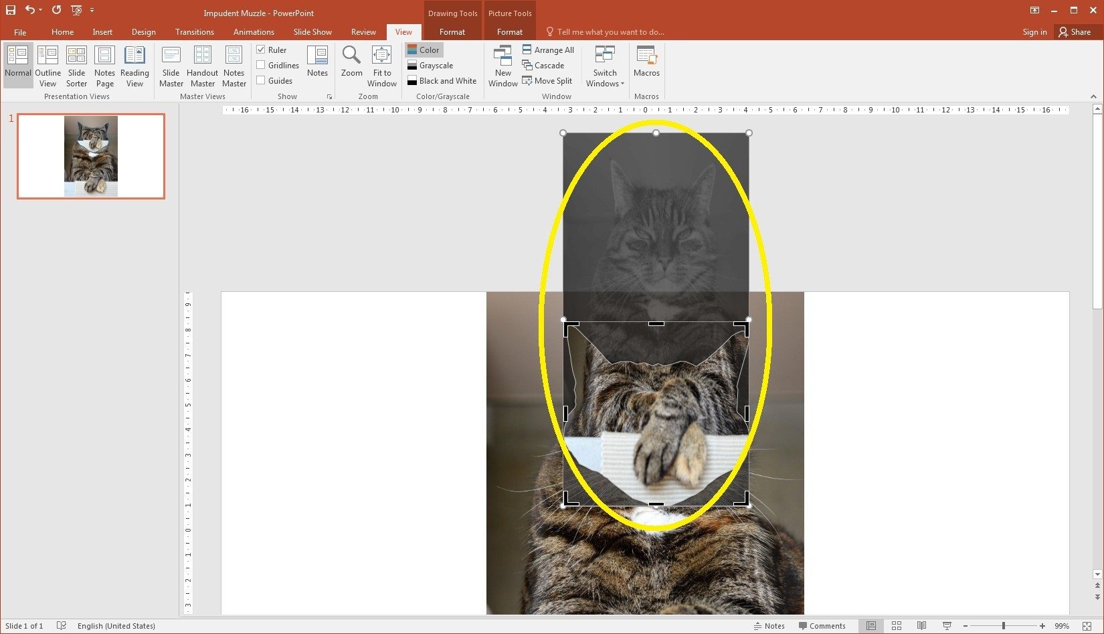Click the Share button
Screen dimensions: 1104x634
[x=1077, y=31]
